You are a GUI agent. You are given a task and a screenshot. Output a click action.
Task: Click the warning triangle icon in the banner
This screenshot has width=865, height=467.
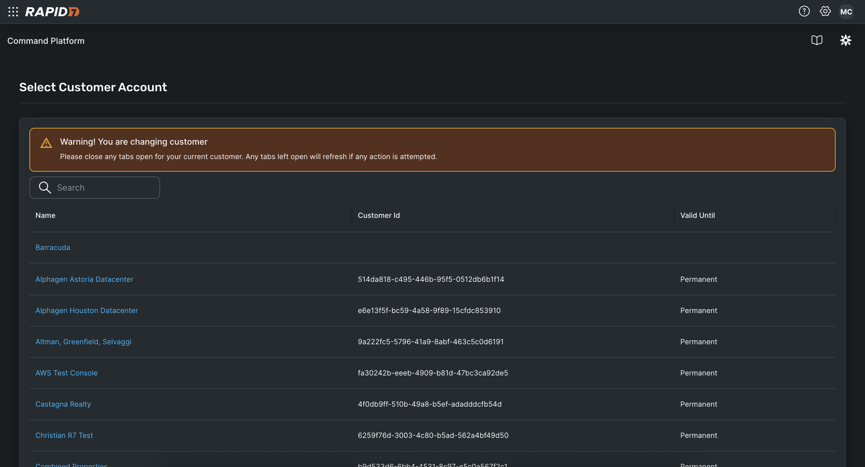pos(46,142)
